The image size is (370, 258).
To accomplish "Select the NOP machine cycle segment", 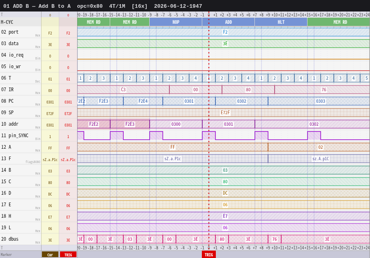I will [x=176, y=22].
